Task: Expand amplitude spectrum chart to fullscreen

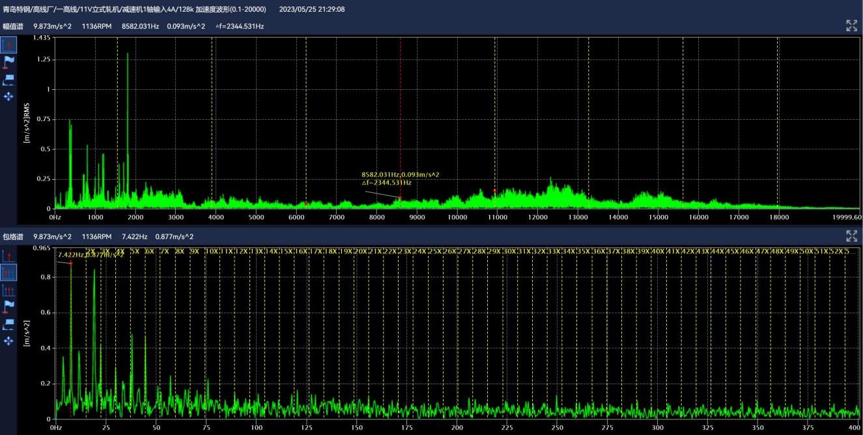Action: coord(851,25)
